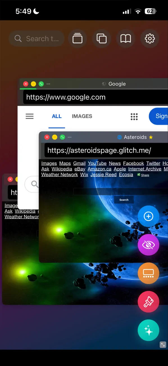Open the YouTube link

pyautogui.click(x=97, y=163)
